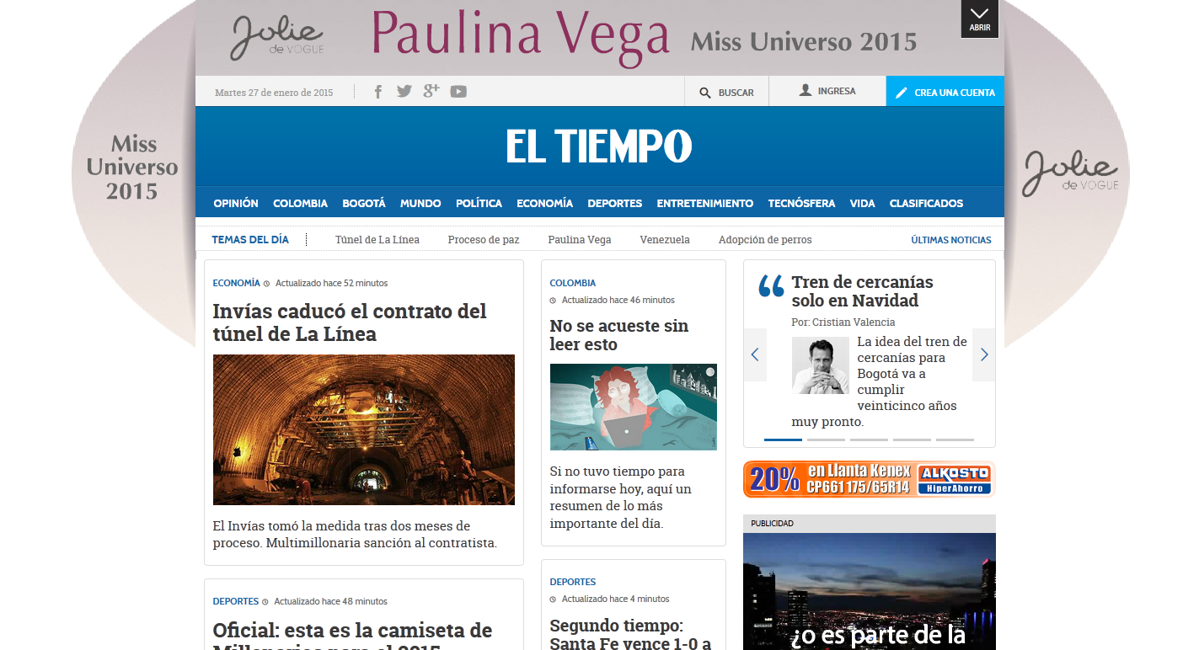Select fifth opinion carousel indicator
This screenshot has height=650, width=1199.
coord(955,440)
